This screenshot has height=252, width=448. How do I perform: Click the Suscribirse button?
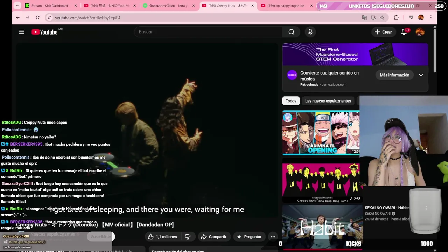tap(101, 237)
